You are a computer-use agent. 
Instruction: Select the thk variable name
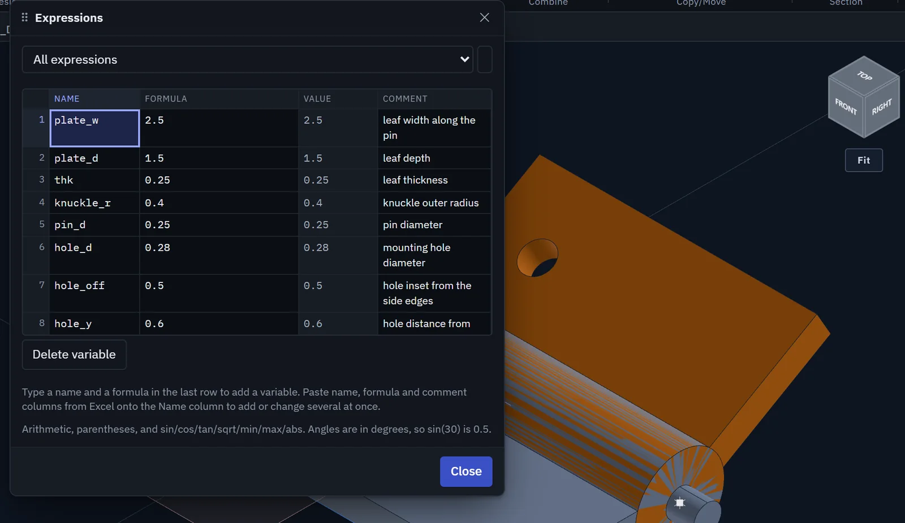[x=94, y=180]
